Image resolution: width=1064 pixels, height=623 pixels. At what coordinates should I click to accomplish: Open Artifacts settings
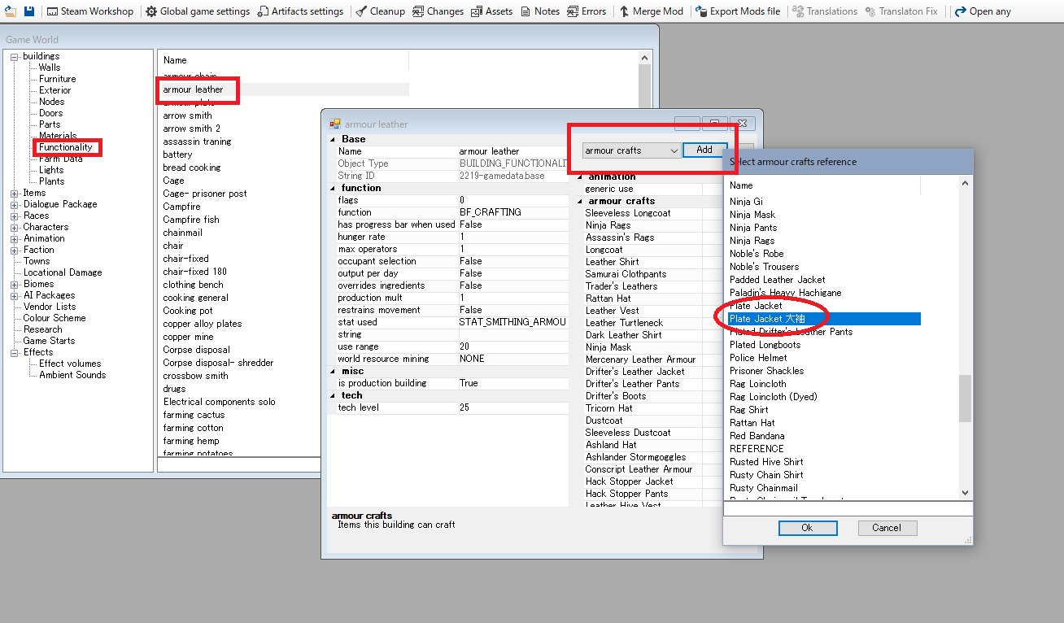click(300, 11)
